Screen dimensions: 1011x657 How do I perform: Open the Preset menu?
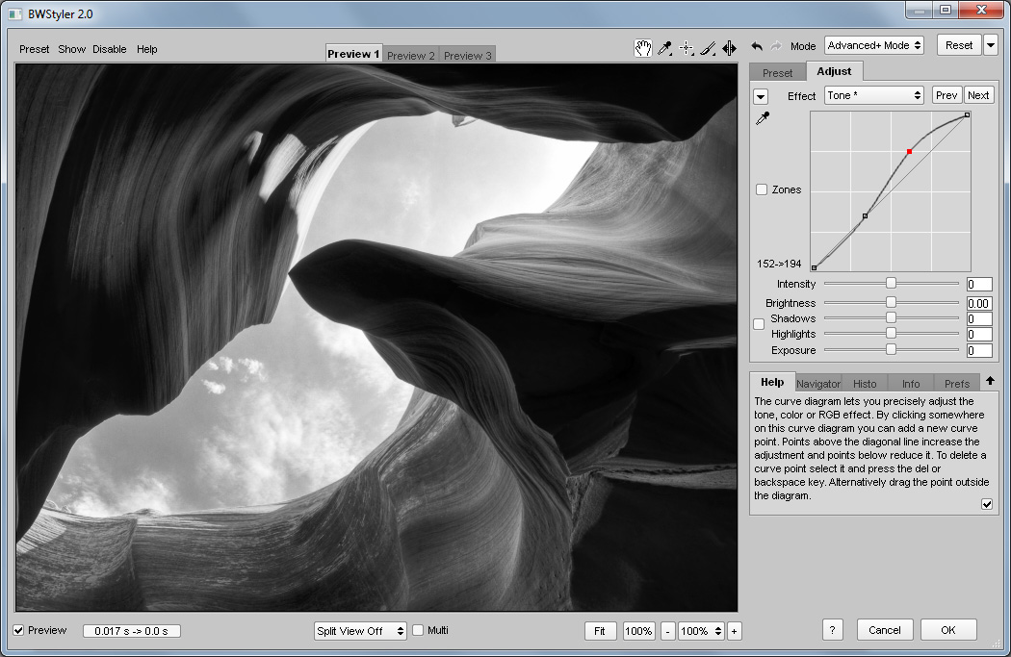pyautogui.click(x=34, y=49)
